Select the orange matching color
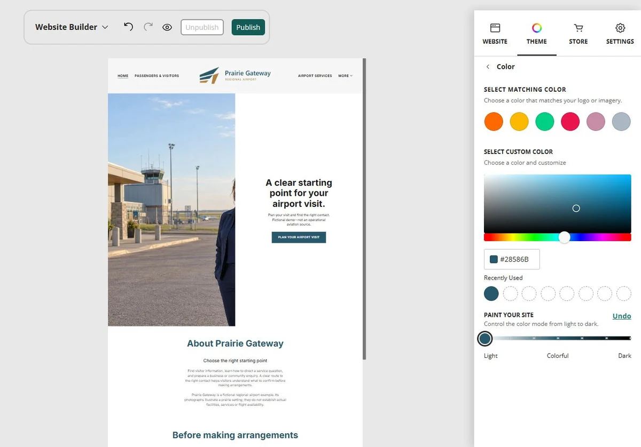 [x=494, y=122]
